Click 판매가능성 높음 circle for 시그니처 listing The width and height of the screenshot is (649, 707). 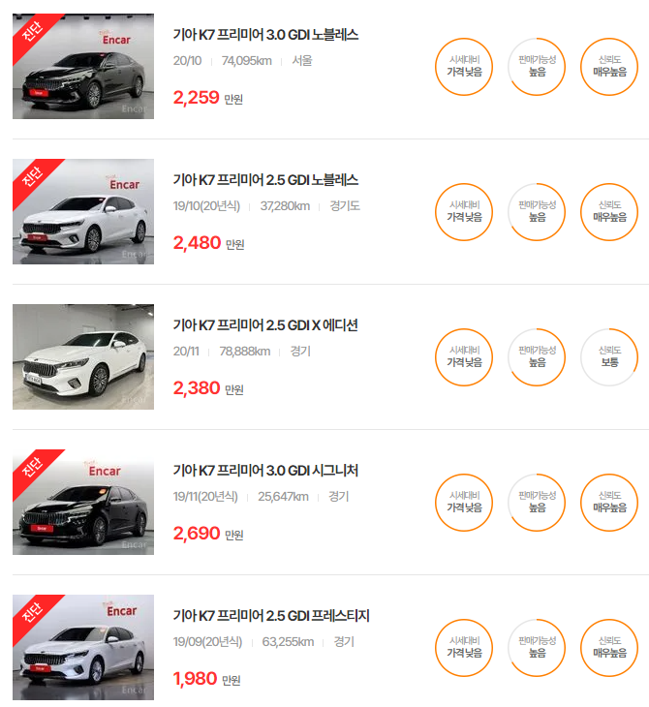[x=537, y=503]
